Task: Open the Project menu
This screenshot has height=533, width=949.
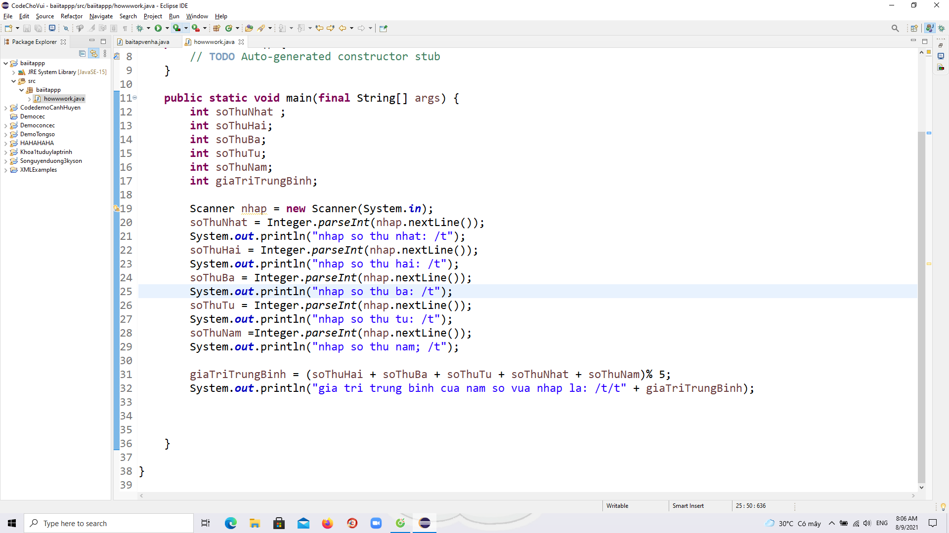Action: (153, 16)
